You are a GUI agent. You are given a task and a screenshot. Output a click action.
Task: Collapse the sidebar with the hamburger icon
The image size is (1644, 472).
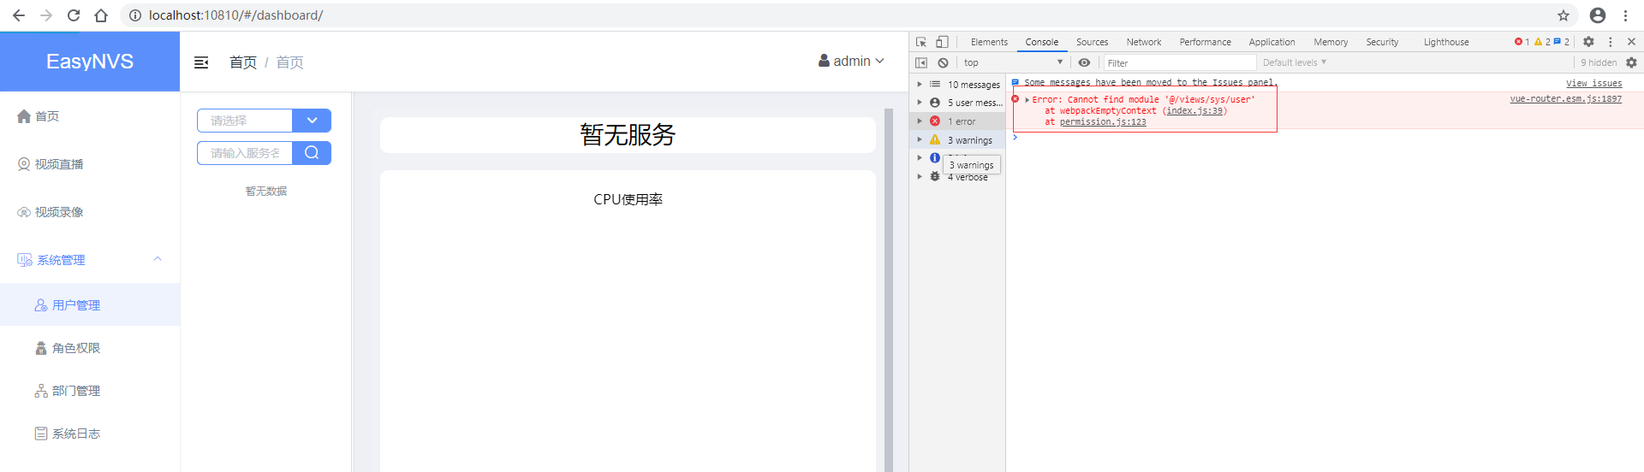pyautogui.click(x=201, y=62)
